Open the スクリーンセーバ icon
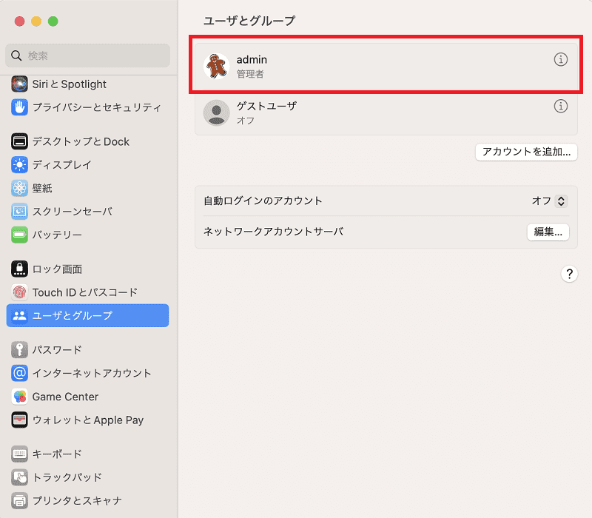 [x=19, y=212]
